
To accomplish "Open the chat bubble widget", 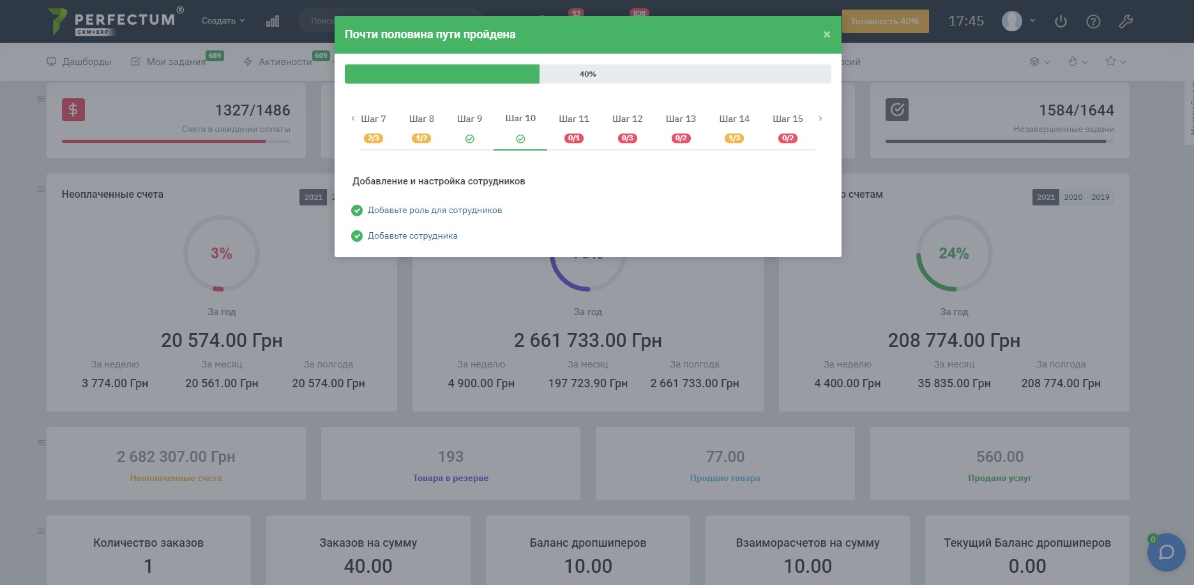I will coord(1166,552).
